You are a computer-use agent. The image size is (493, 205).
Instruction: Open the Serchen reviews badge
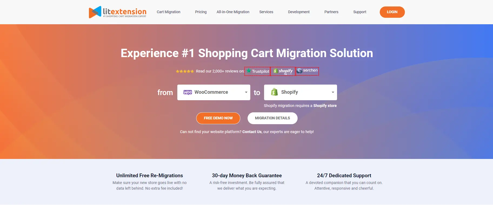(307, 71)
